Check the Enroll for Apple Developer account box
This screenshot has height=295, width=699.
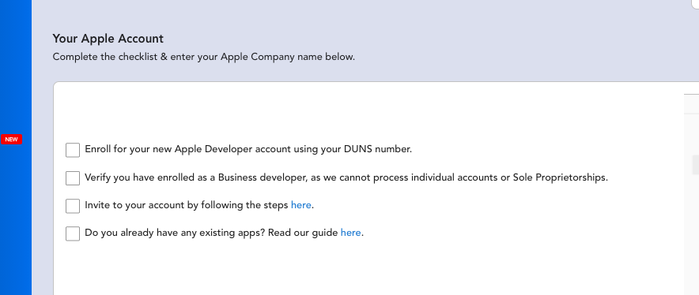73,150
